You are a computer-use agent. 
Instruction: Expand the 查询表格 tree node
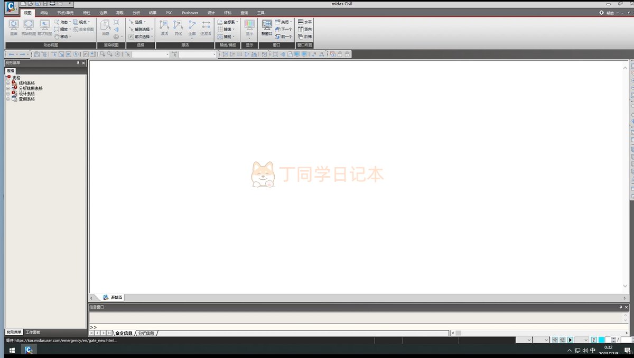point(8,99)
